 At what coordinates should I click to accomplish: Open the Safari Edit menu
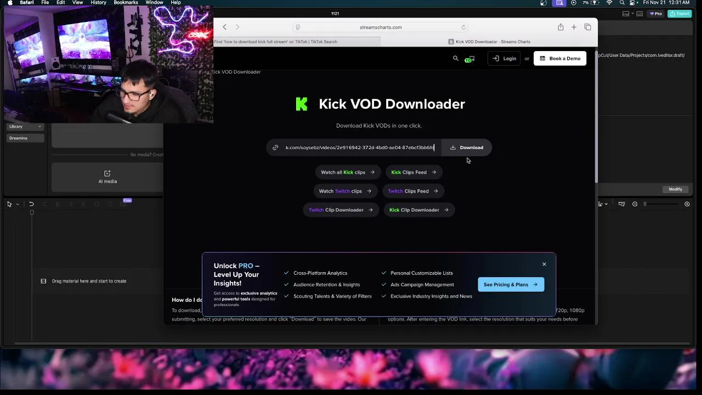60,3
